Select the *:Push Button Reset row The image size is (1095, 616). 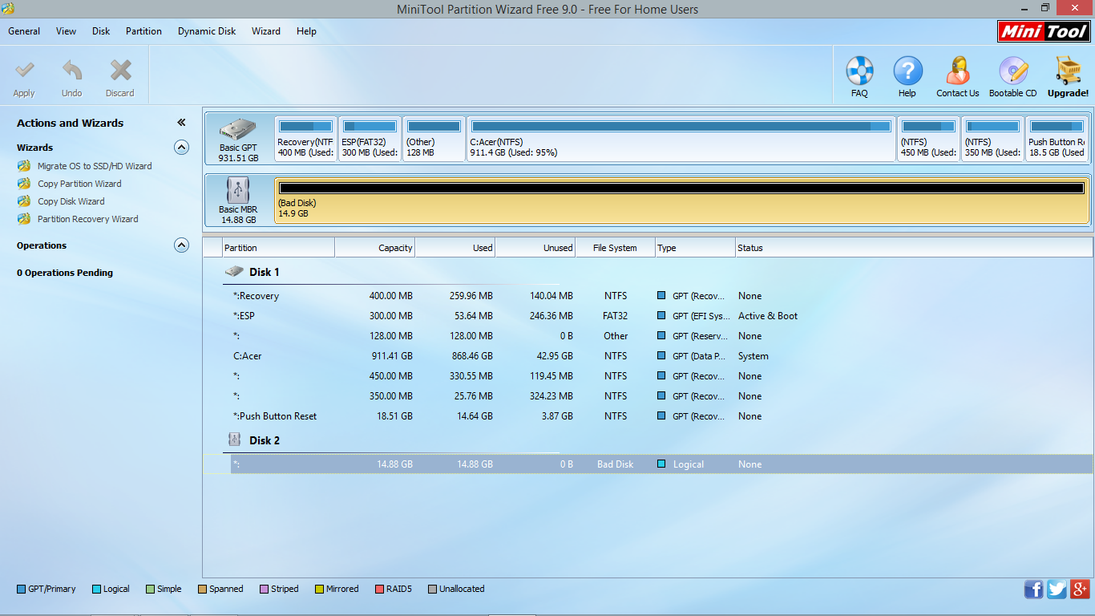(648, 416)
